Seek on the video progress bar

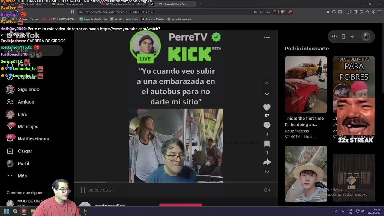[176, 182]
